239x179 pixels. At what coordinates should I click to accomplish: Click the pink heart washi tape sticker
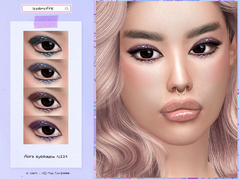click(46, 22)
